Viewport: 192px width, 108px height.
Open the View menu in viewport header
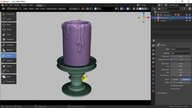[x=25, y=9]
